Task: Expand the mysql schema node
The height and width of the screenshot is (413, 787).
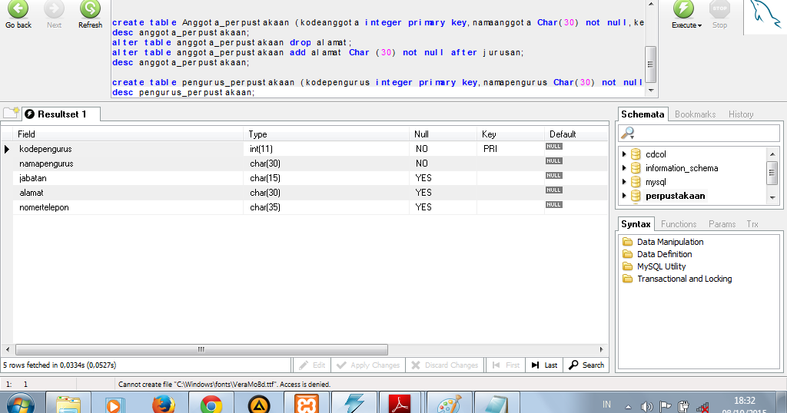Action: [624, 182]
